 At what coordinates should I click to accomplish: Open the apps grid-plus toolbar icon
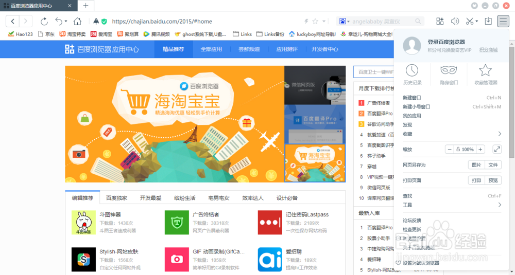click(440, 21)
